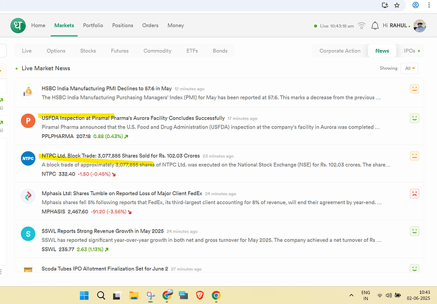The height and width of the screenshot is (304, 437).
Task: Click neutral sentiment face on HSBC PMI news
Action: point(414,89)
